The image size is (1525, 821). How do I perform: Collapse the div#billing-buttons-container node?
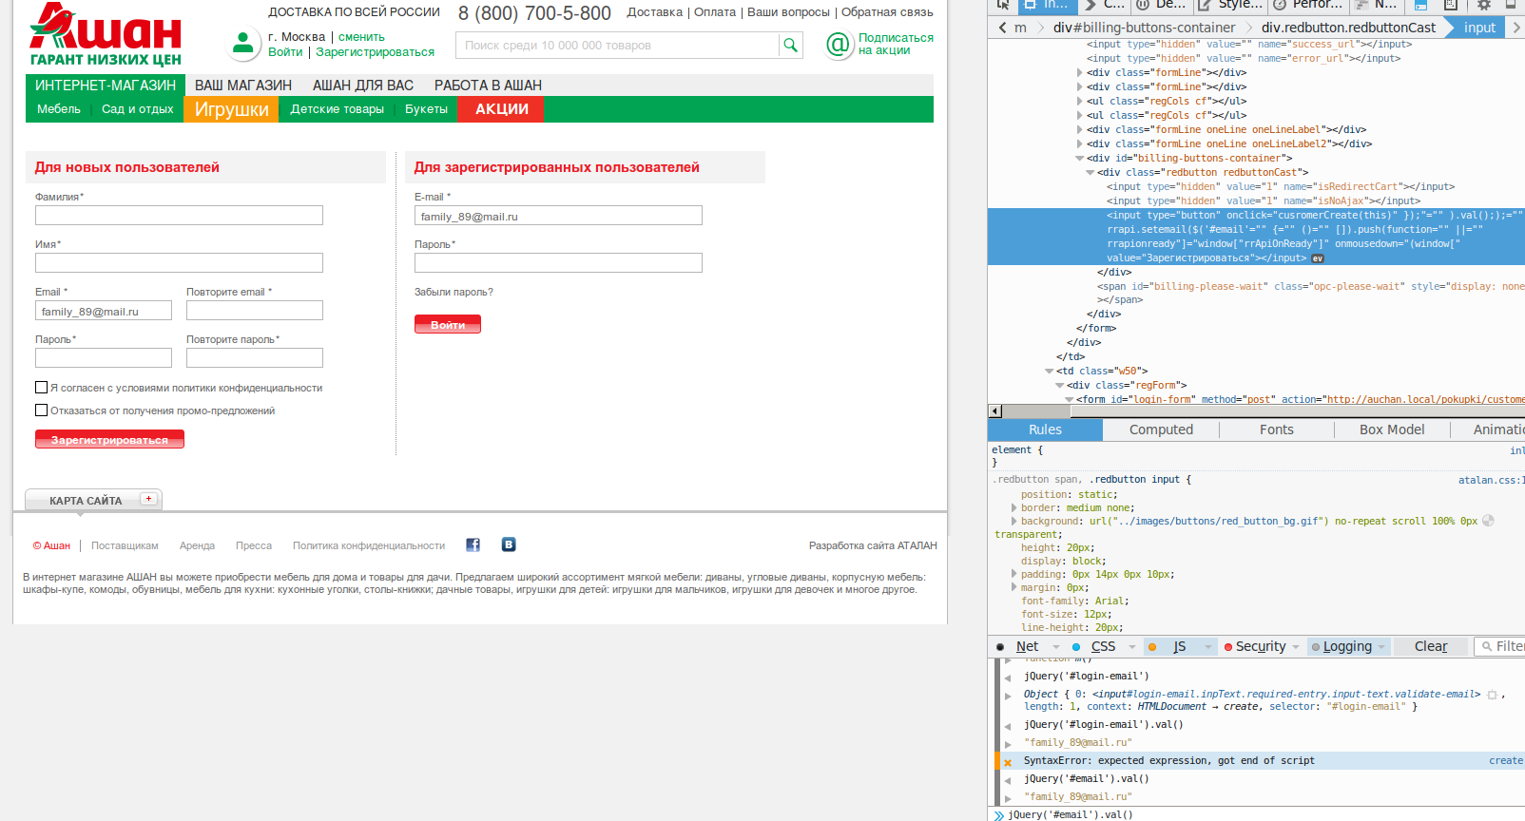point(1079,159)
